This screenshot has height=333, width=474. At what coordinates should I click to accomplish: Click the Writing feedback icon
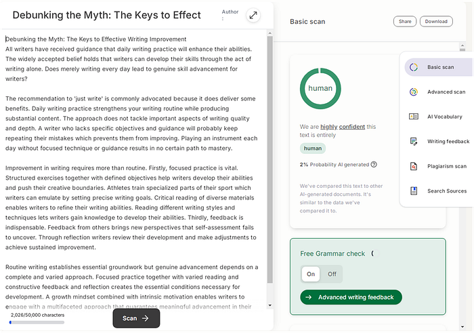(414, 142)
